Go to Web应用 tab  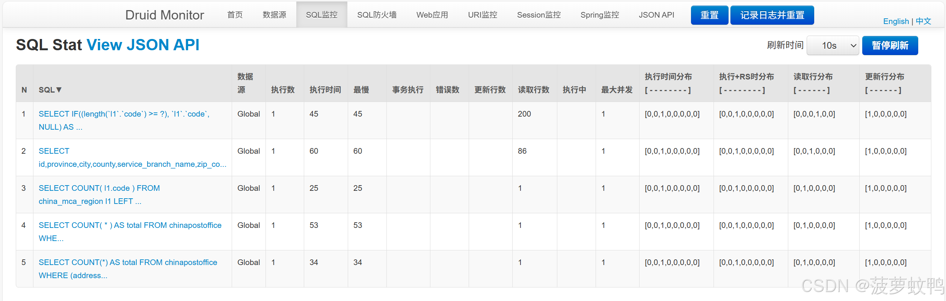tap(432, 15)
